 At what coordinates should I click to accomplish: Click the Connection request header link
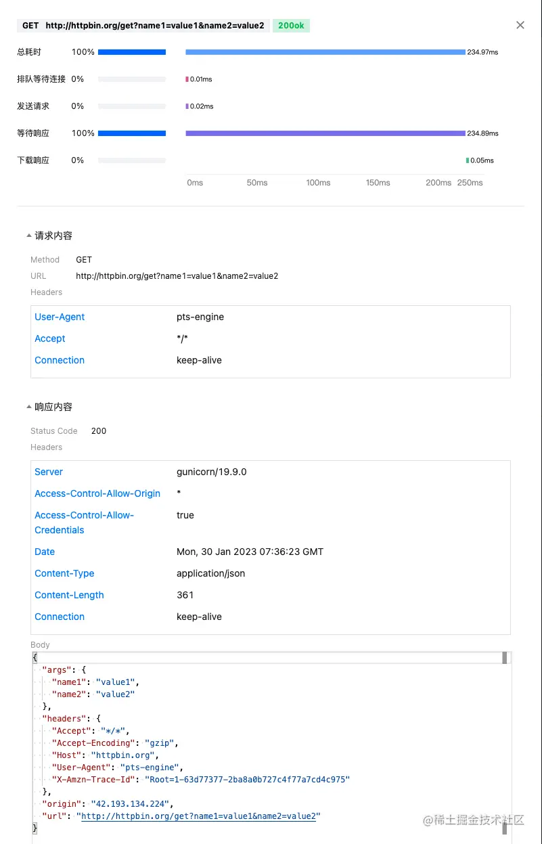(60, 360)
